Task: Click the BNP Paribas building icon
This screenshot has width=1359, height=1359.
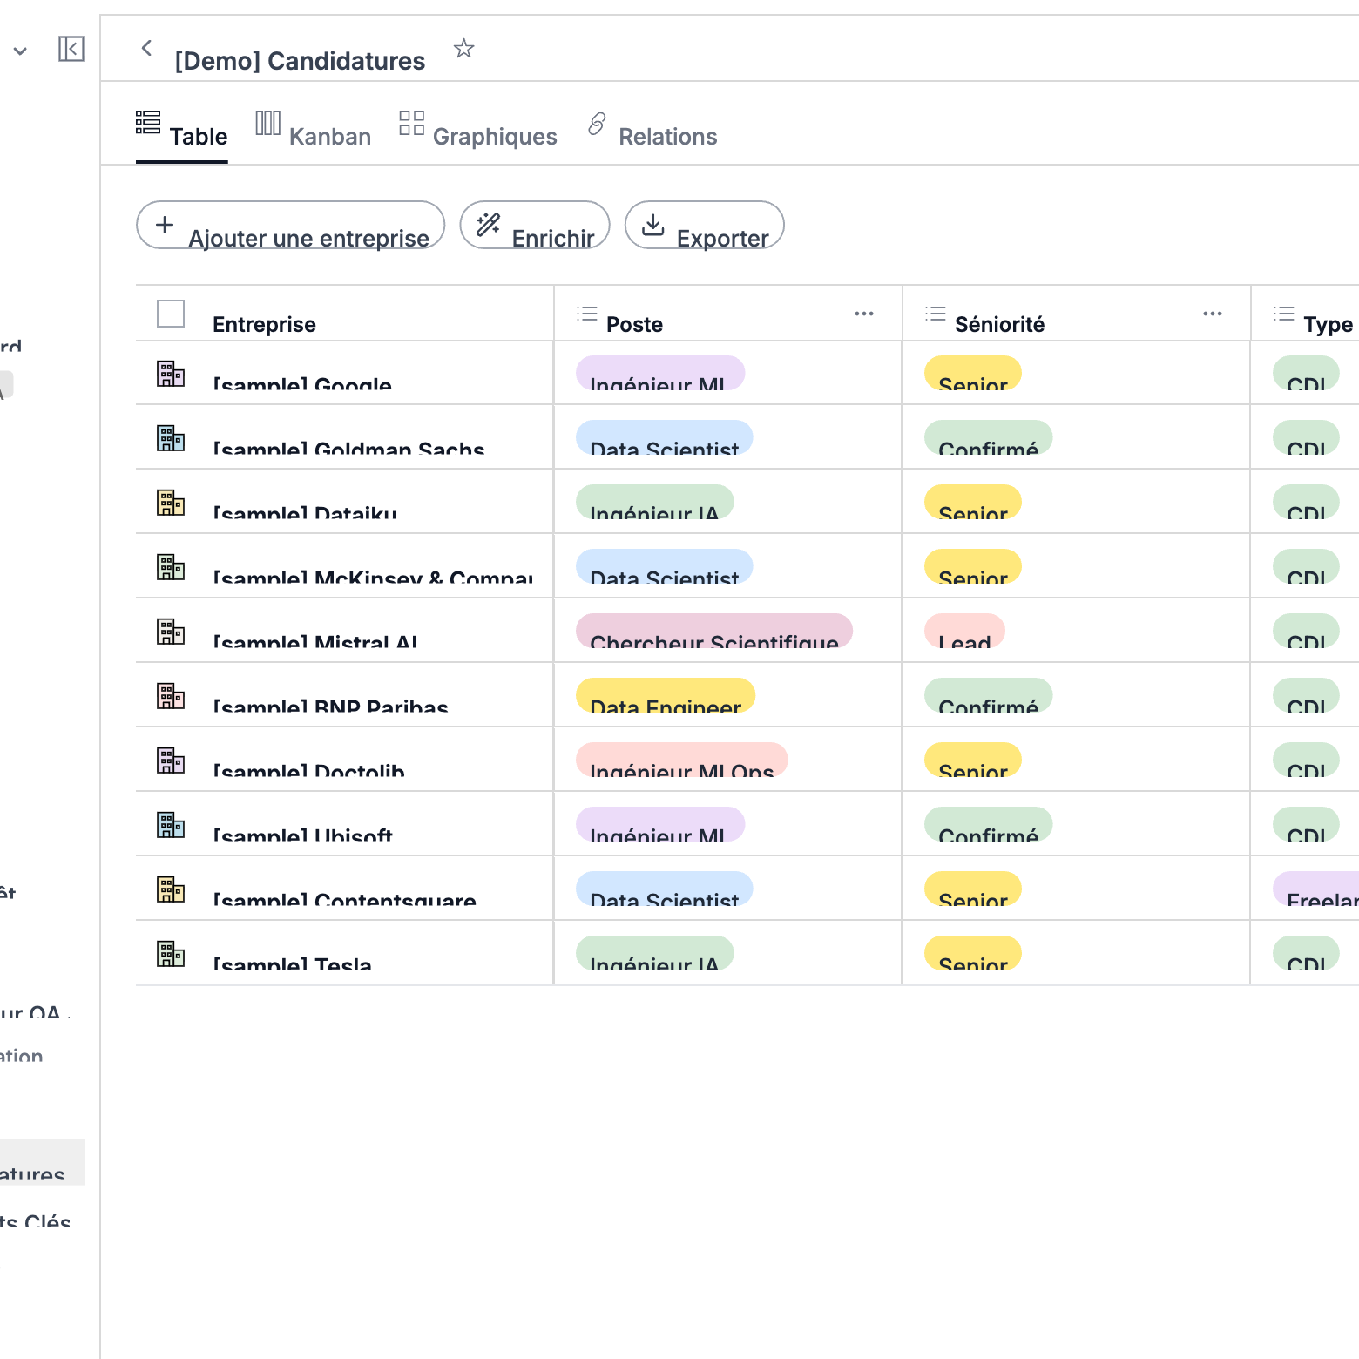Action: pyautogui.click(x=171, y=696)
